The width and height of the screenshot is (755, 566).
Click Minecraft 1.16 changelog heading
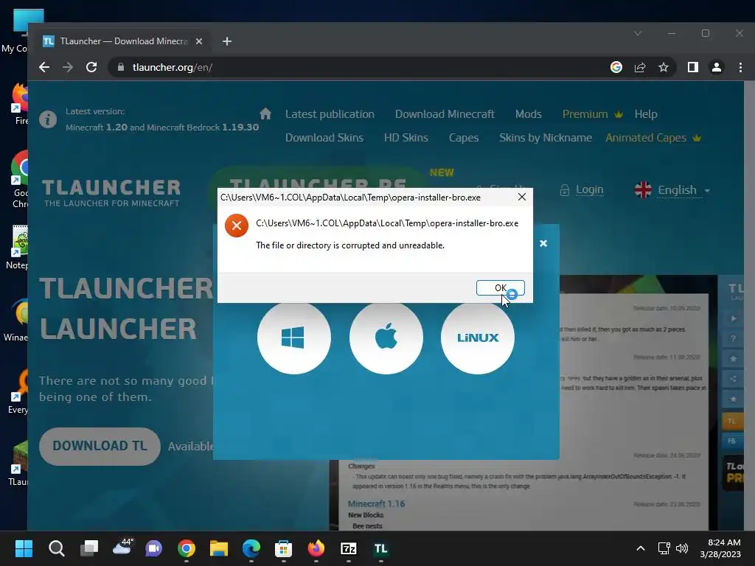click(376, 504)
